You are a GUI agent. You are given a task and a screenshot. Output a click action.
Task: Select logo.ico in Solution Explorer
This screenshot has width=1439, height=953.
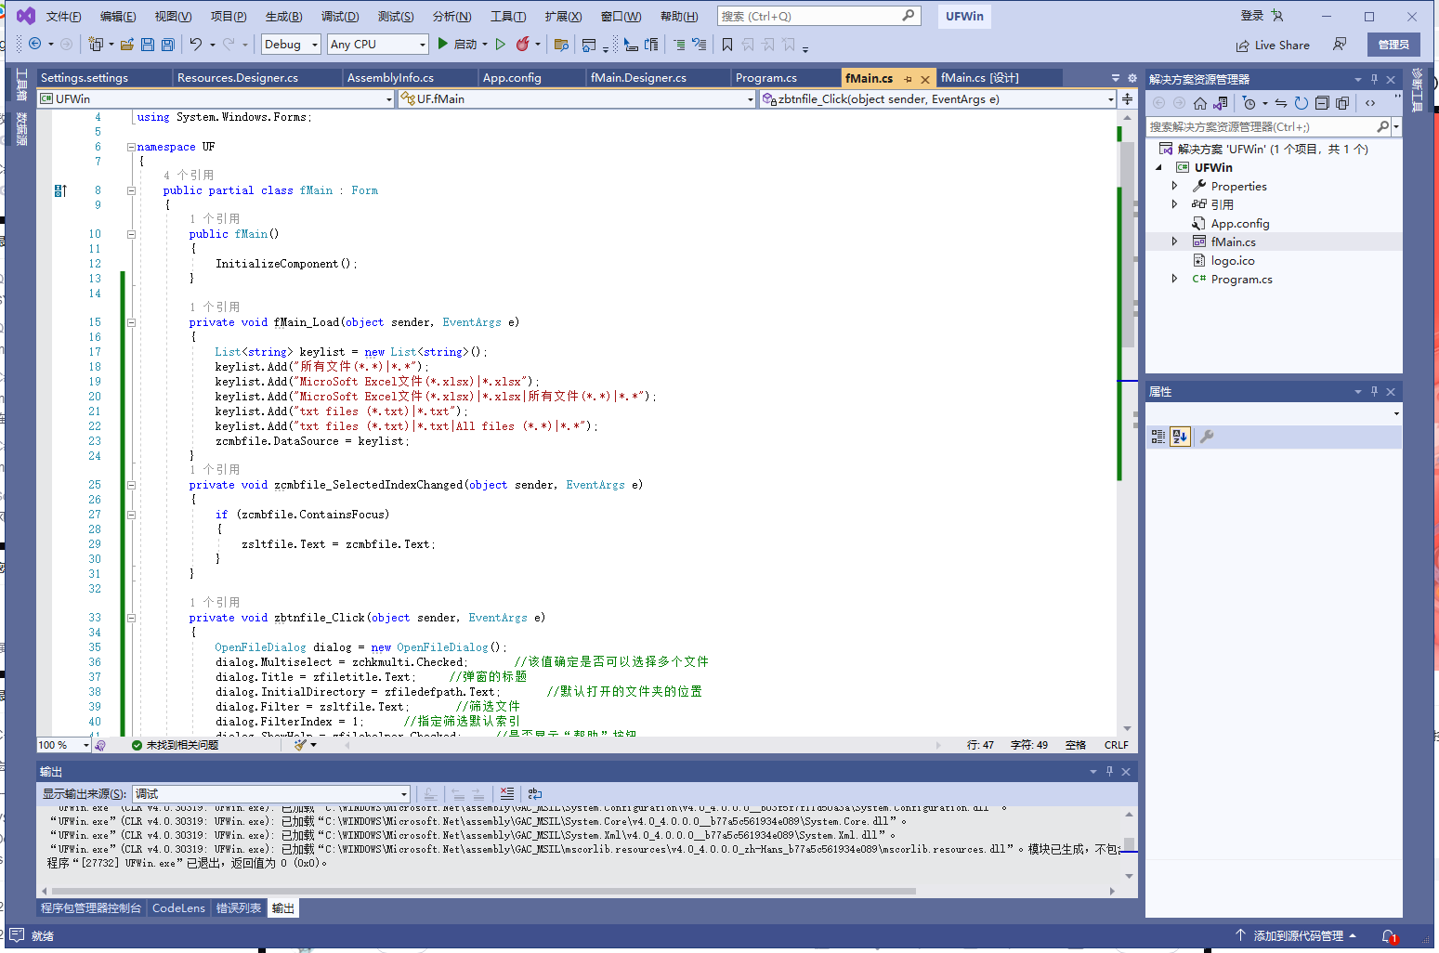[1232, 260]
